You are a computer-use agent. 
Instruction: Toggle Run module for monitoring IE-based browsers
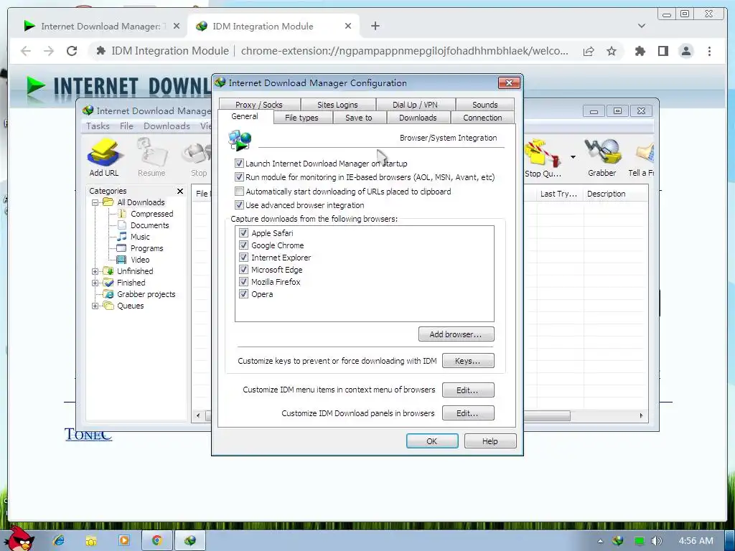[x=239, y=177]
